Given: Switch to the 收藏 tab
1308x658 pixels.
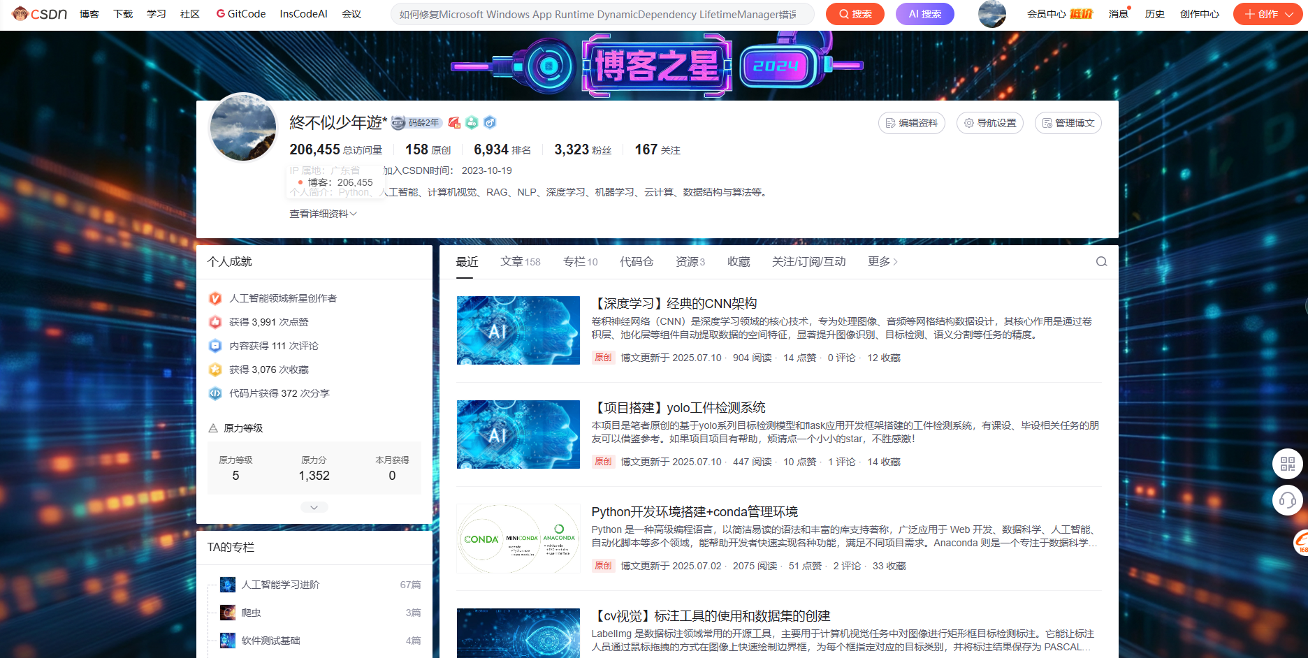Looking at the screenshot, I should click(x=739, y=261).
